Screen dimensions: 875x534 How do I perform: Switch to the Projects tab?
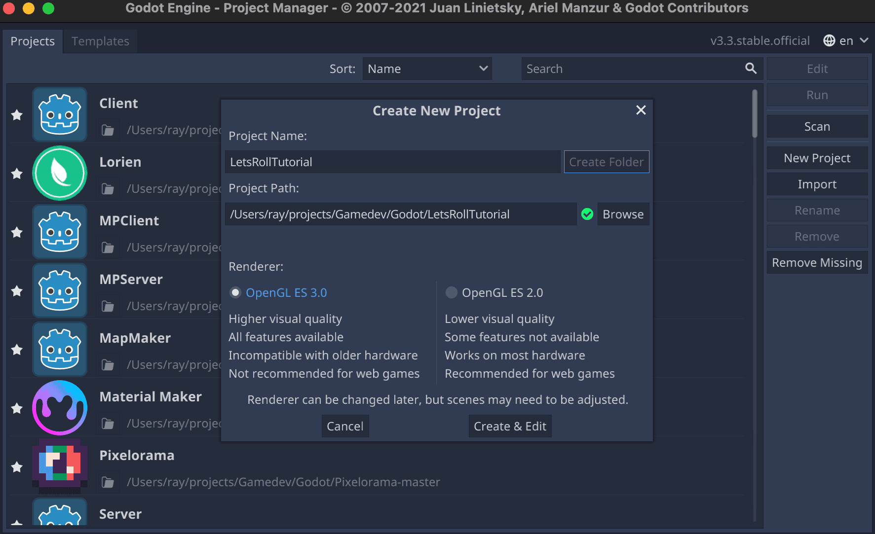(33, 41)
